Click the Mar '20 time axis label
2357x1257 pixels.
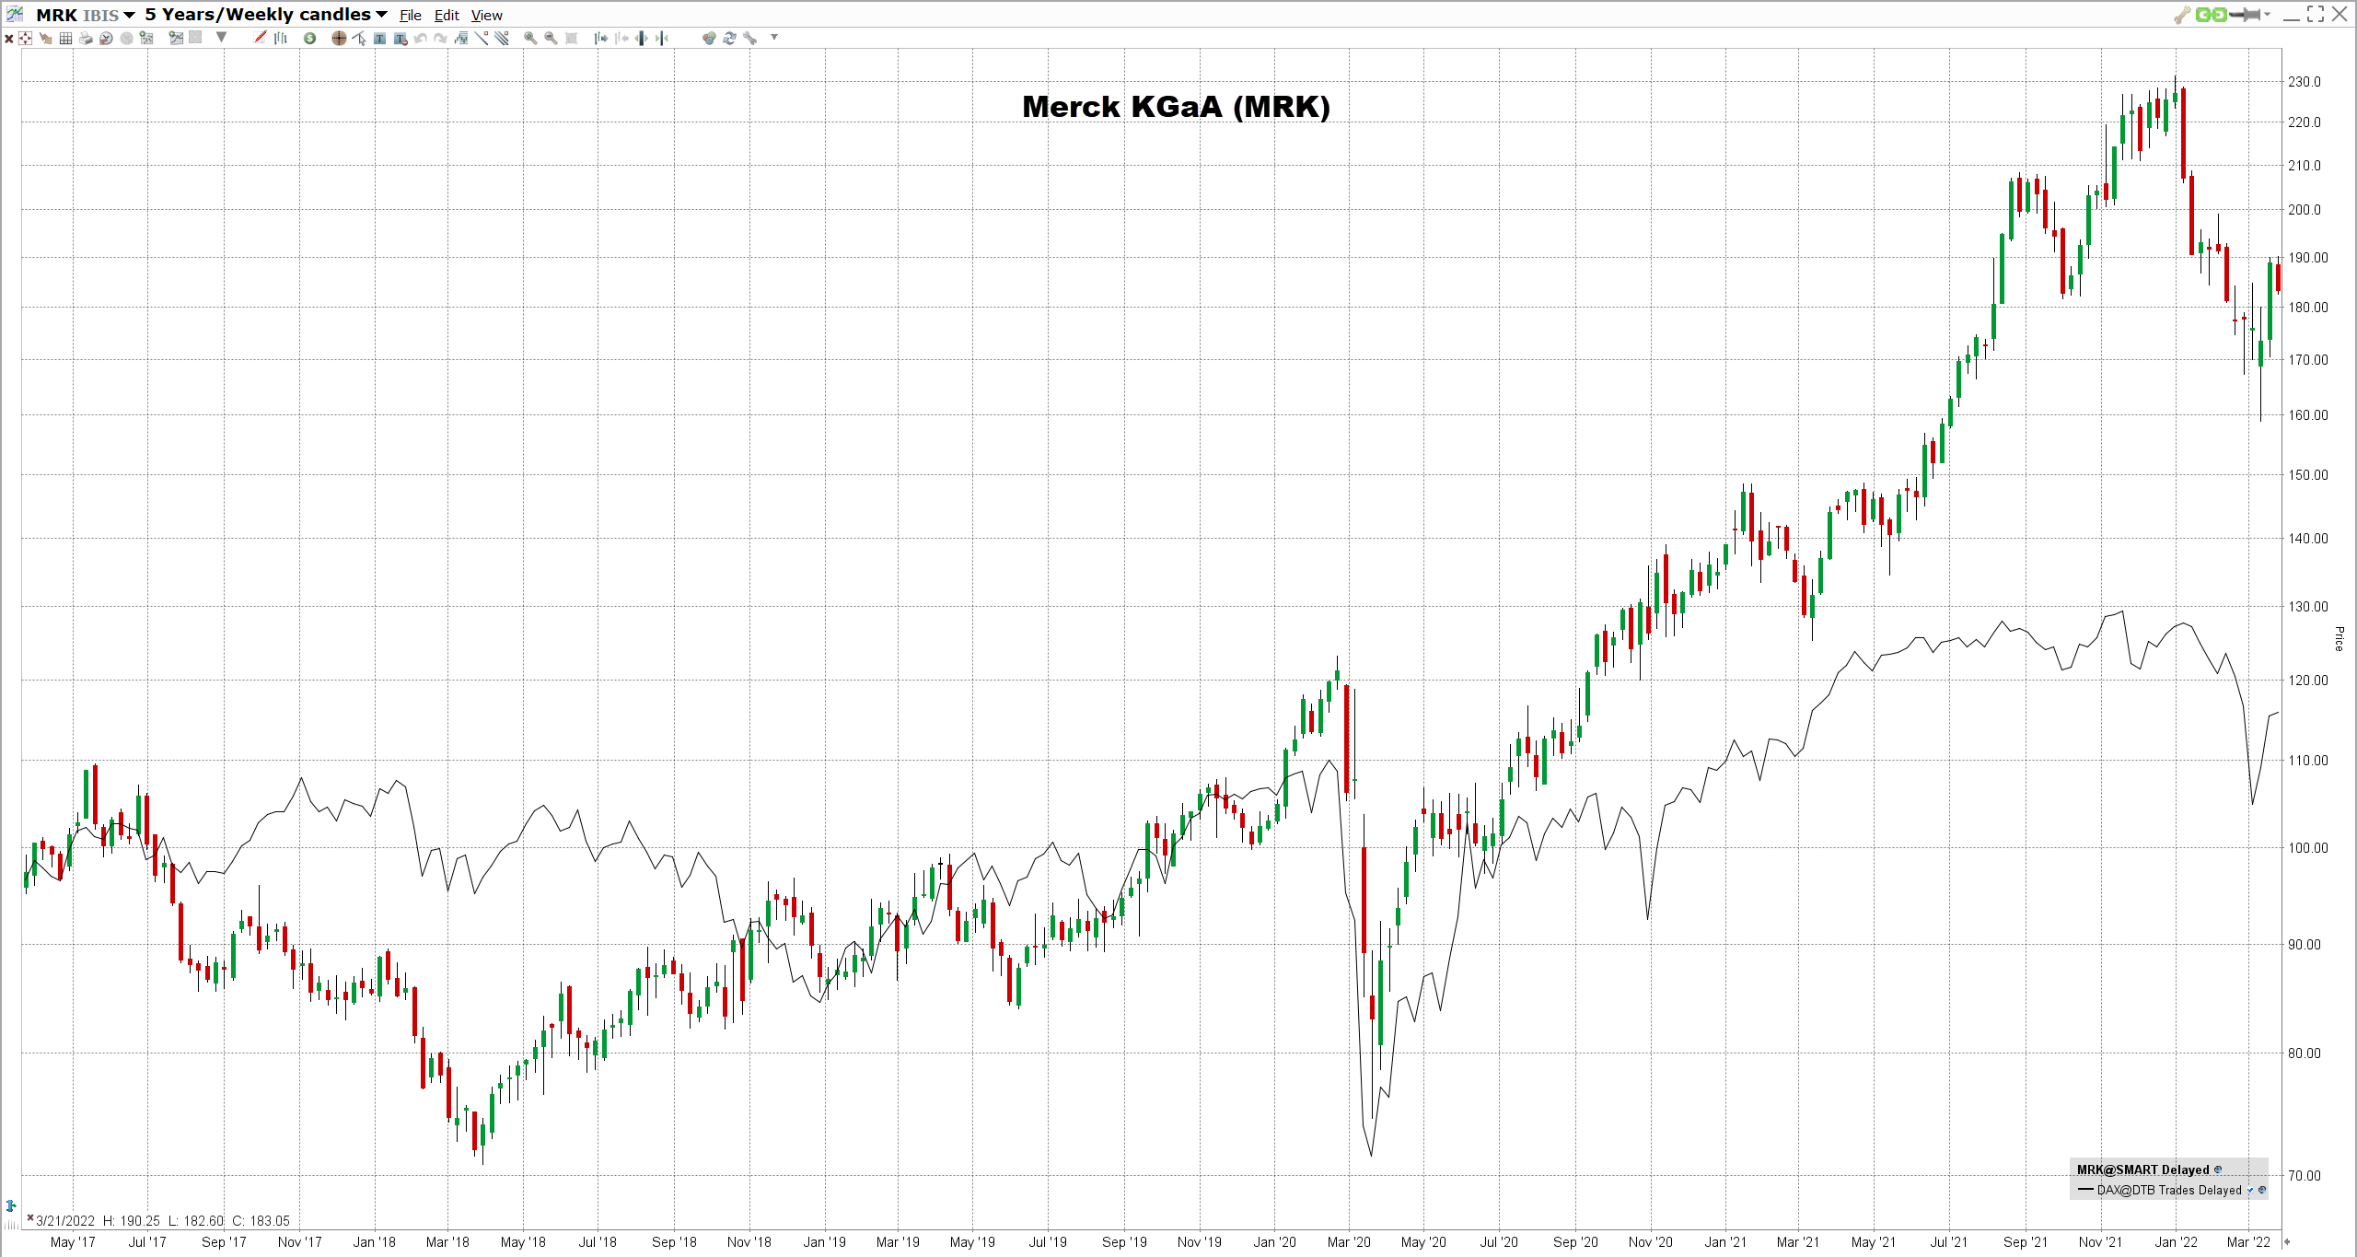pos(1349,1241)
